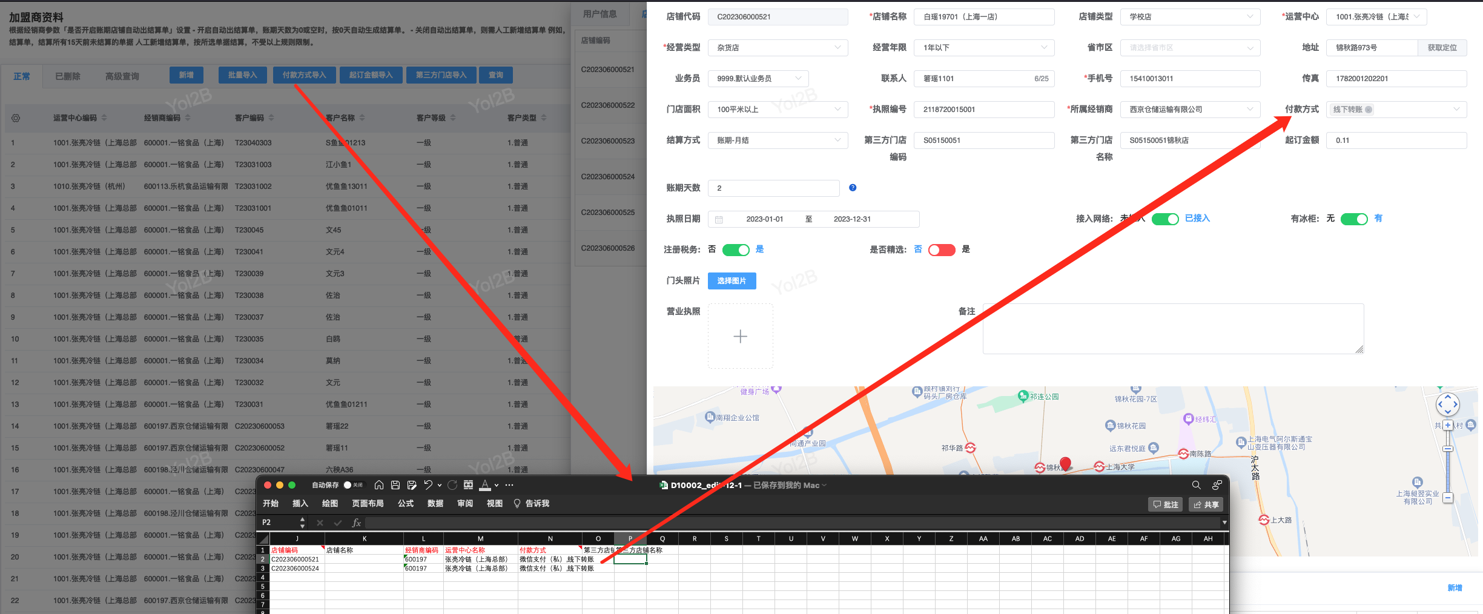Open the 门店面积 dropdown
This screenshot has height=614, width=1483.
click(x=778, y=110)
